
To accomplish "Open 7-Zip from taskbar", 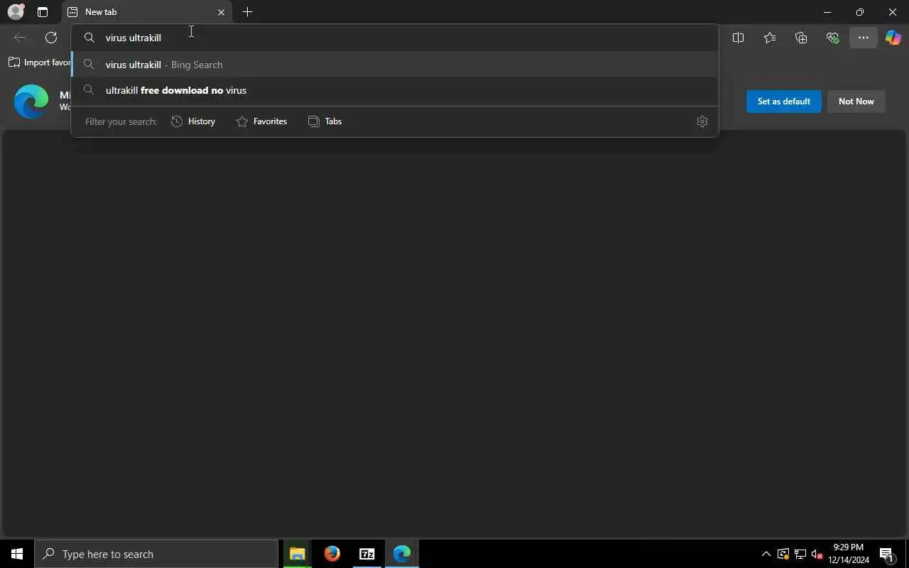I will pos(366,554).
